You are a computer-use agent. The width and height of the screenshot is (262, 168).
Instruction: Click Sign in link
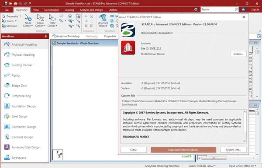click(x=255, y=10)
